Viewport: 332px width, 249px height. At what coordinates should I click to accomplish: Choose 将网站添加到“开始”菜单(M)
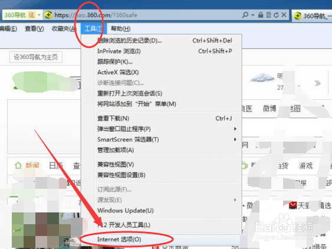tap(161, 104)
